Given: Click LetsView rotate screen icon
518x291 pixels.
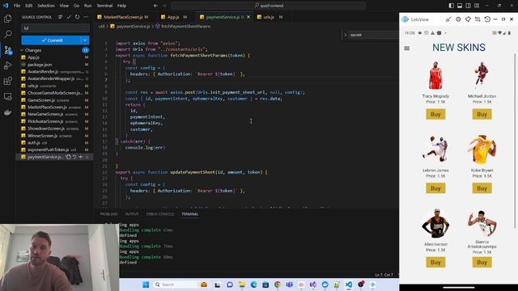Looking at the screenshot, I should tap(487, 19).
